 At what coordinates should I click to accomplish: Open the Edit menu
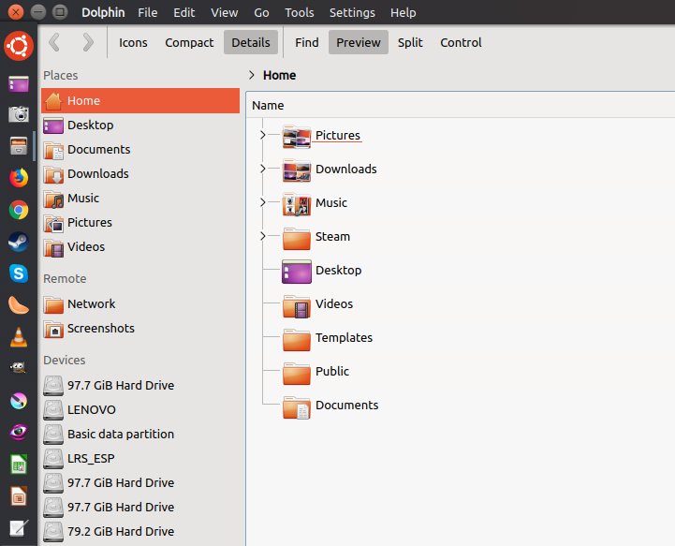(183, 12)
